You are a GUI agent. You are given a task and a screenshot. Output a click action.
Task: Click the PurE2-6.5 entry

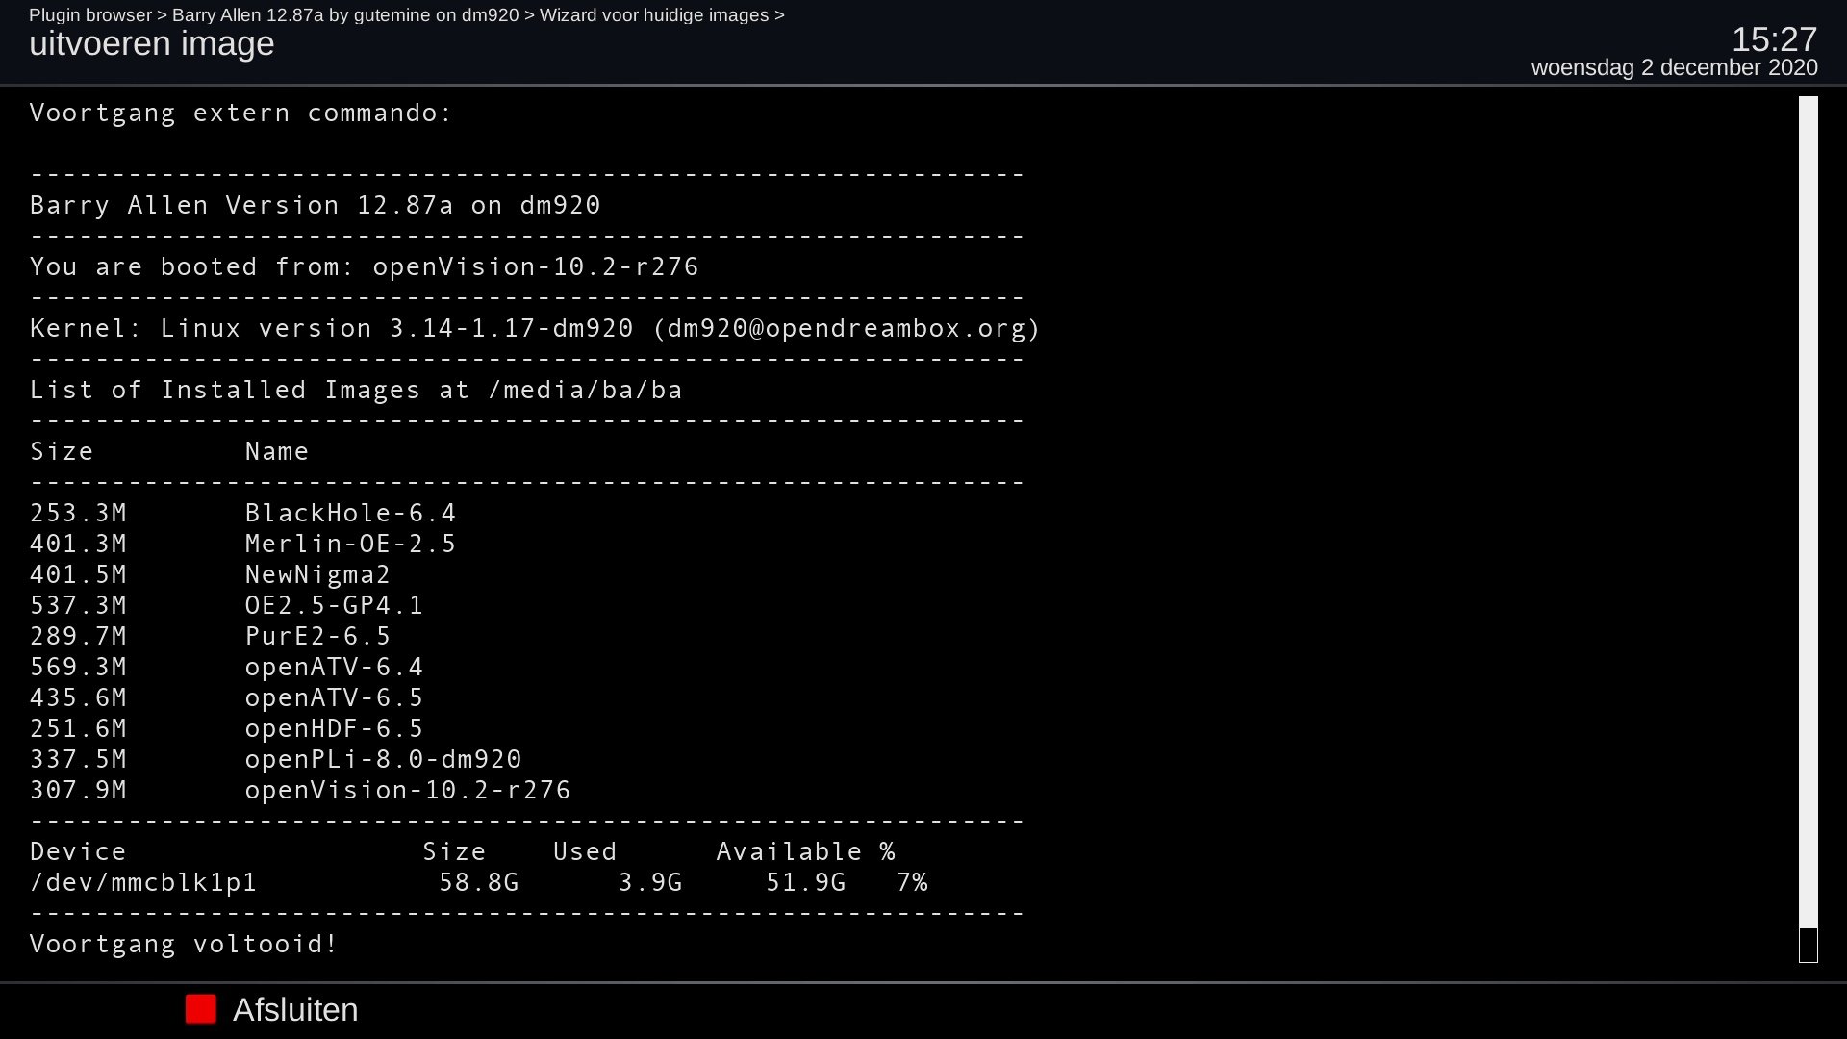pos(317,636)
